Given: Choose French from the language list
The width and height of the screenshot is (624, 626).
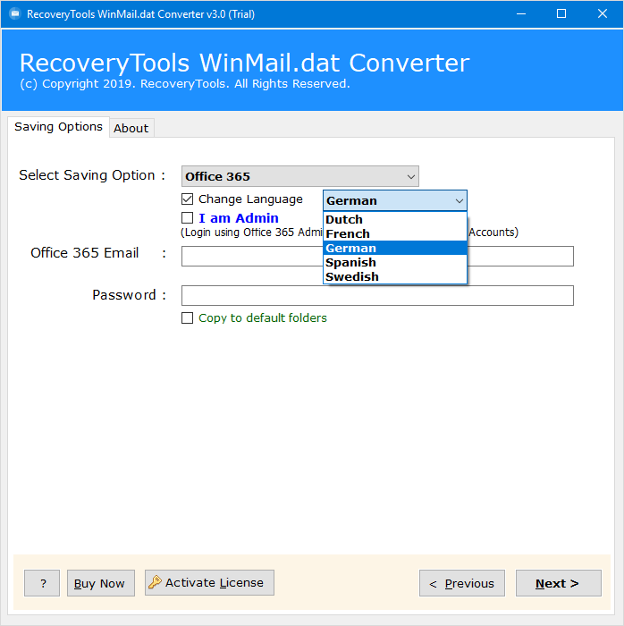Looking at the screenshot, I should click(x=395, y=233).
